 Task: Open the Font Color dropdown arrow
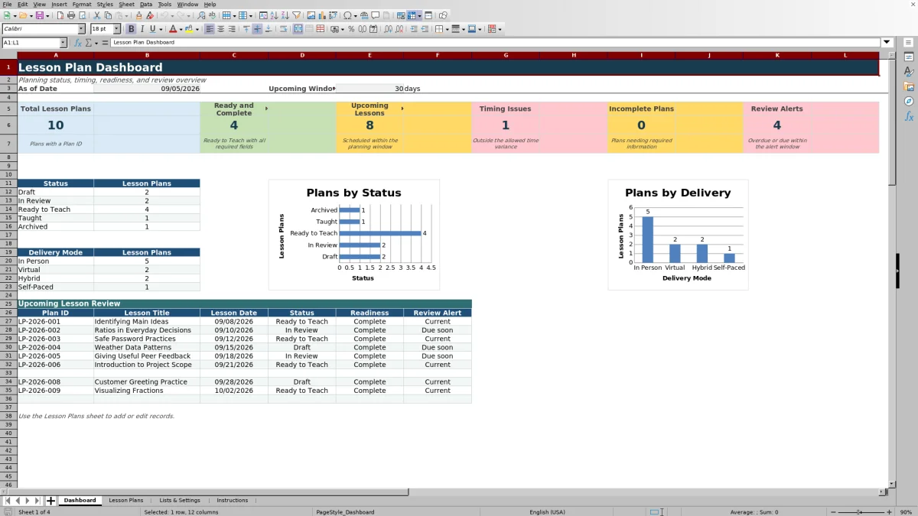click(183, 29)
